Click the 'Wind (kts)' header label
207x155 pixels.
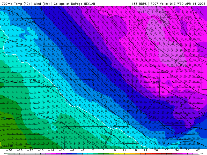point(42,4)
